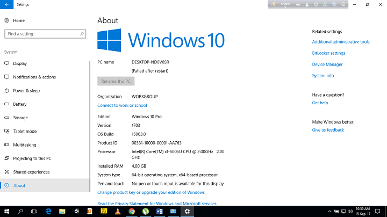Click the Find a setting search box

[45, 34]
